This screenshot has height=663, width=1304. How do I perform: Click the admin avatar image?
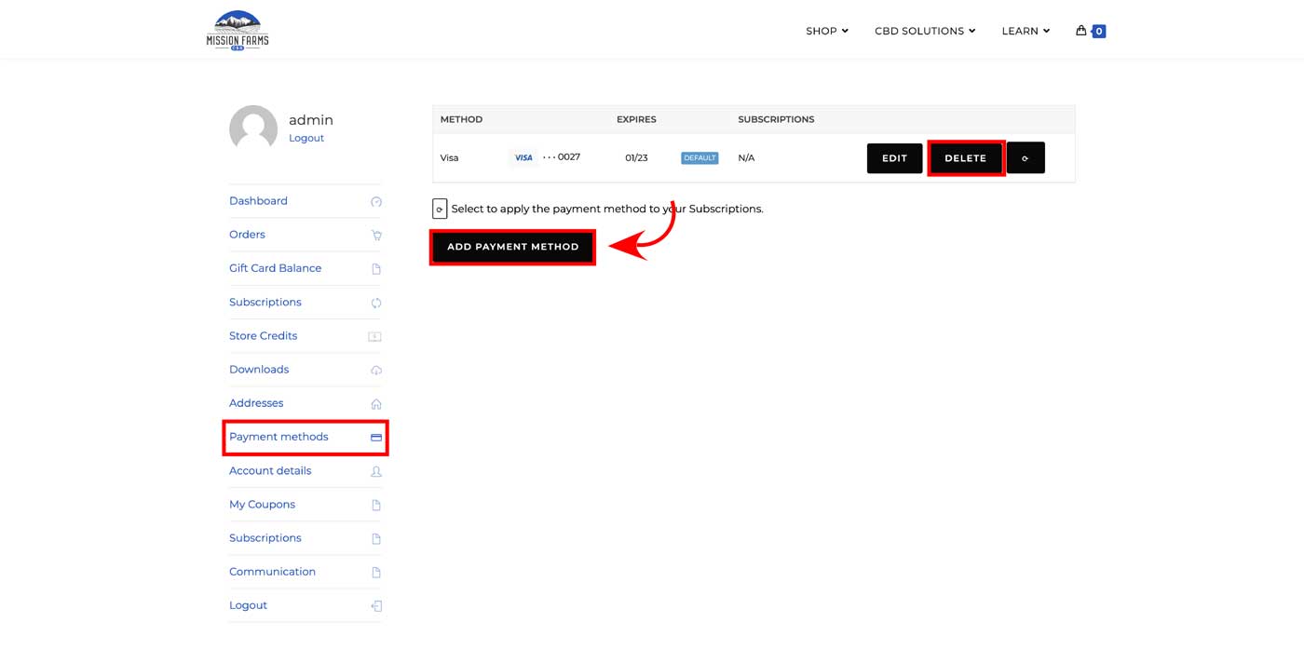(253, 129)
